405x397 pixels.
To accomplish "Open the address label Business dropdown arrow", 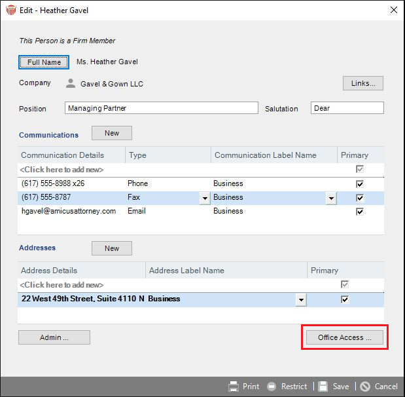I will pos(301,300).
